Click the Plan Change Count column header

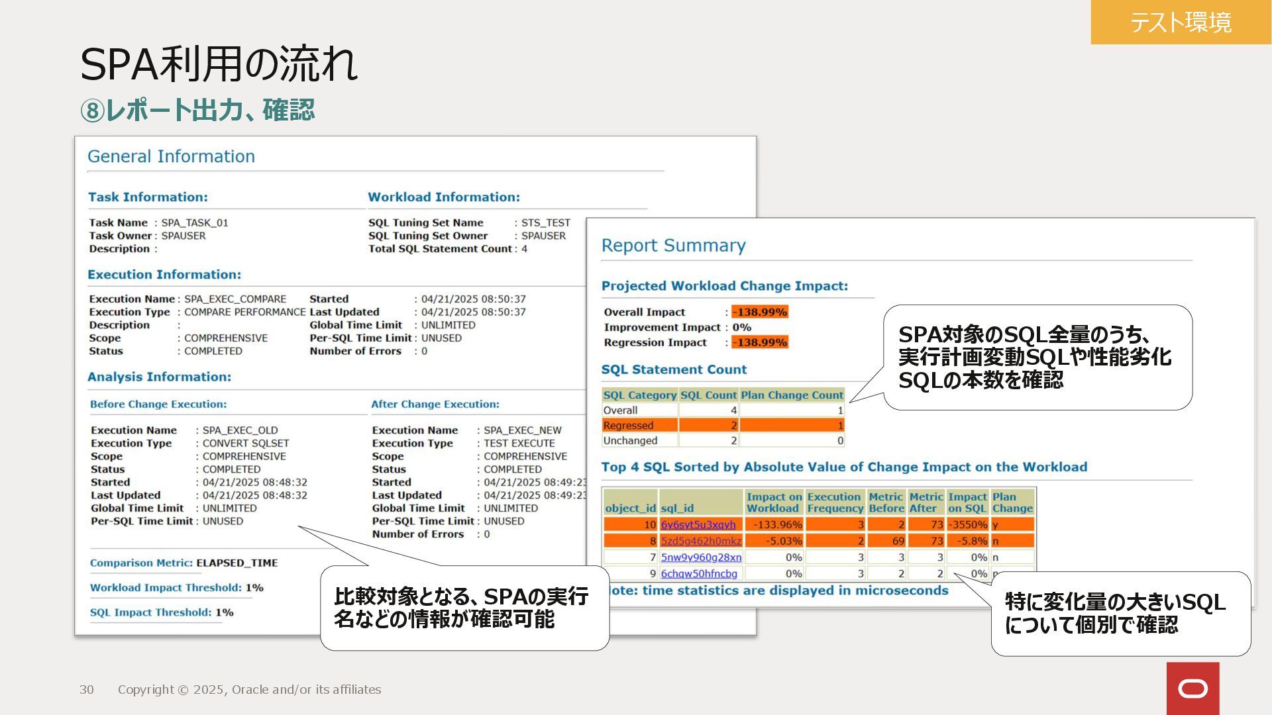tap(792, 395)
